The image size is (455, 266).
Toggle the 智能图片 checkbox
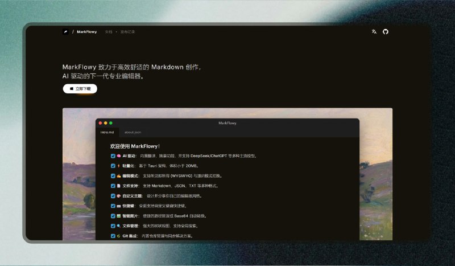coord(113,216)
